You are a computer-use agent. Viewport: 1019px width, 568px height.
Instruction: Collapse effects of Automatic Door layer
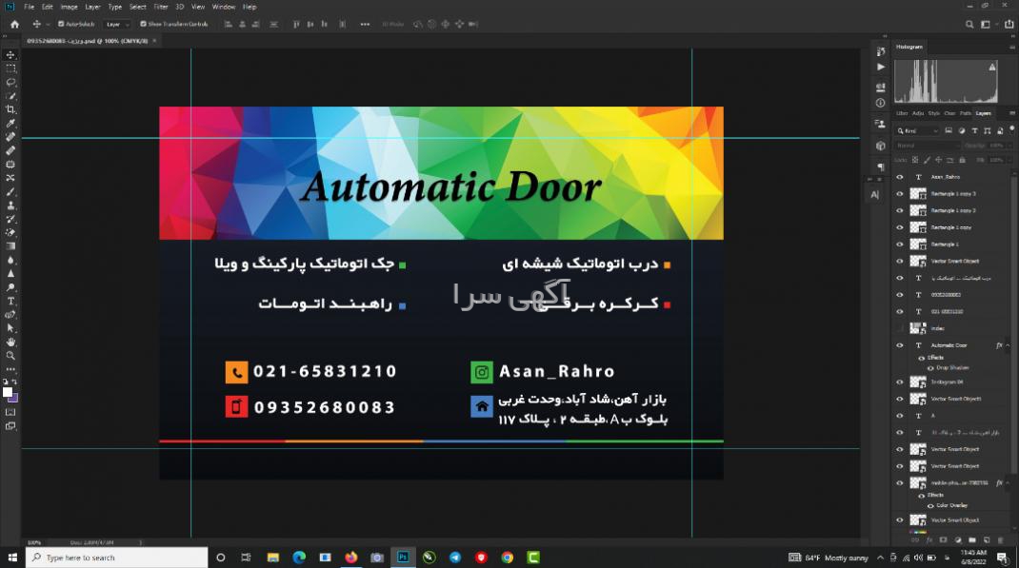tap(1008, 345)
